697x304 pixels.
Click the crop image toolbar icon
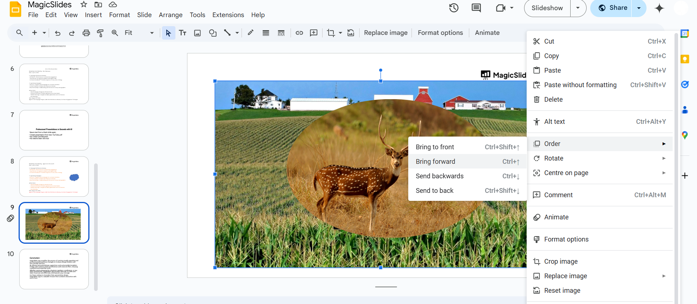click(x=331, y=33)
